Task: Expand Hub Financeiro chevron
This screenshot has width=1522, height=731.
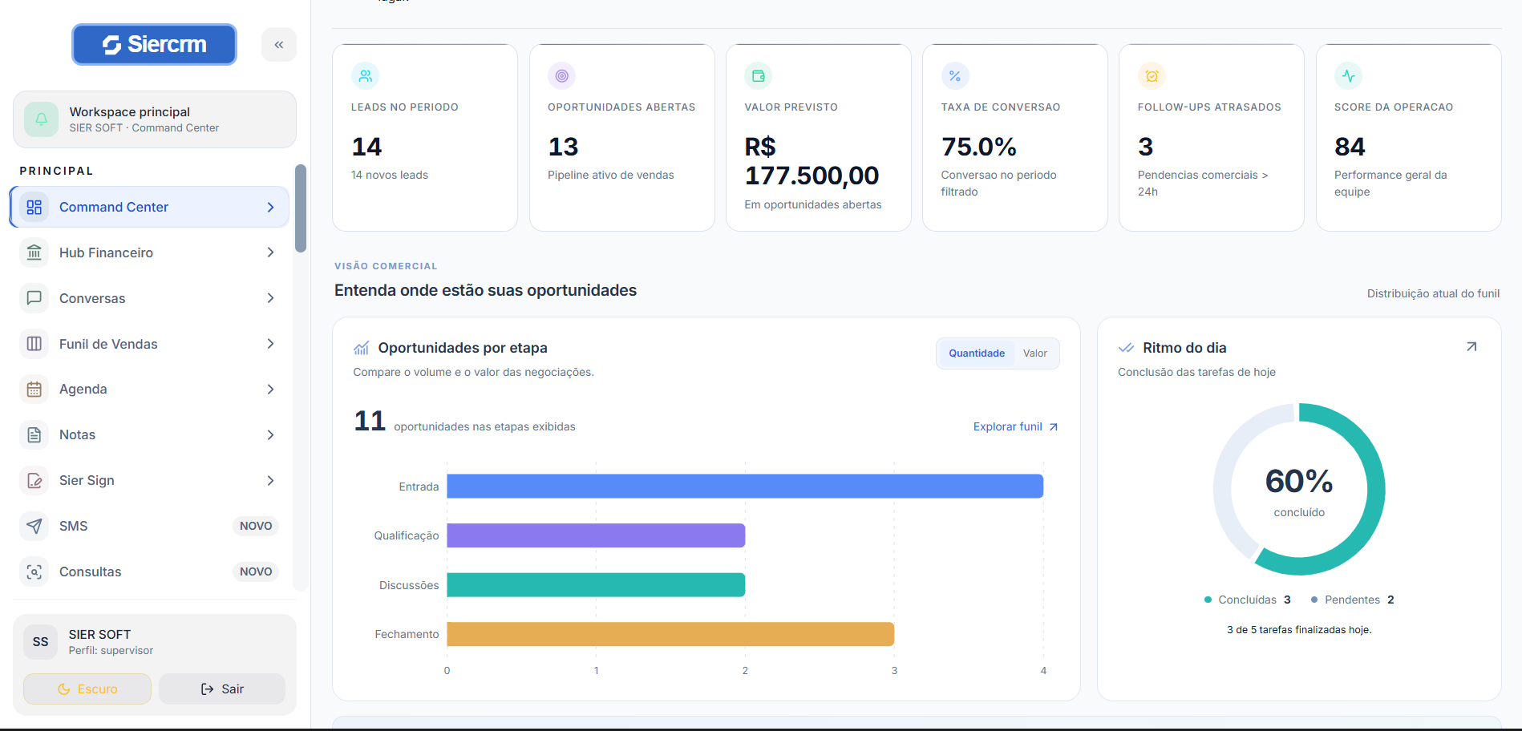Action: pyautogui.click(x=271, y=252)
